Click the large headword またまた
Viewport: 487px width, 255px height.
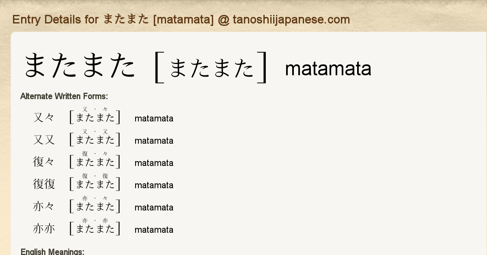coord(80,66)
